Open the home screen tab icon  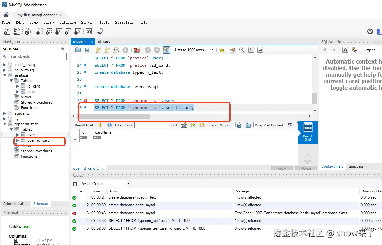pyautogui.click(x=6, y=15)
